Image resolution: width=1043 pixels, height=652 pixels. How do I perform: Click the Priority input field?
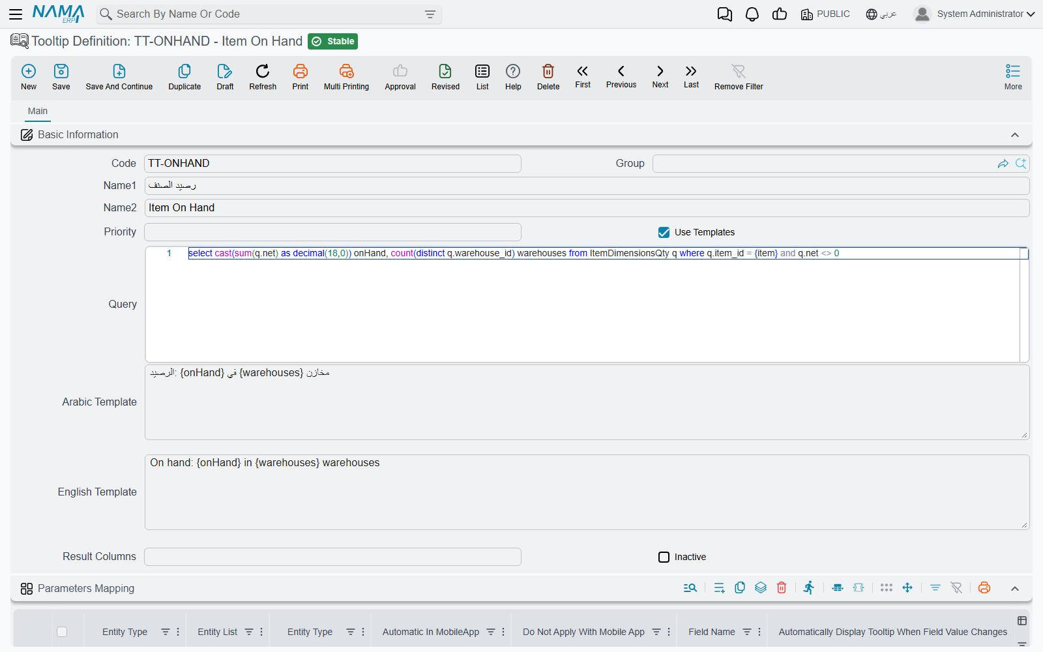[x=332, y=232]
